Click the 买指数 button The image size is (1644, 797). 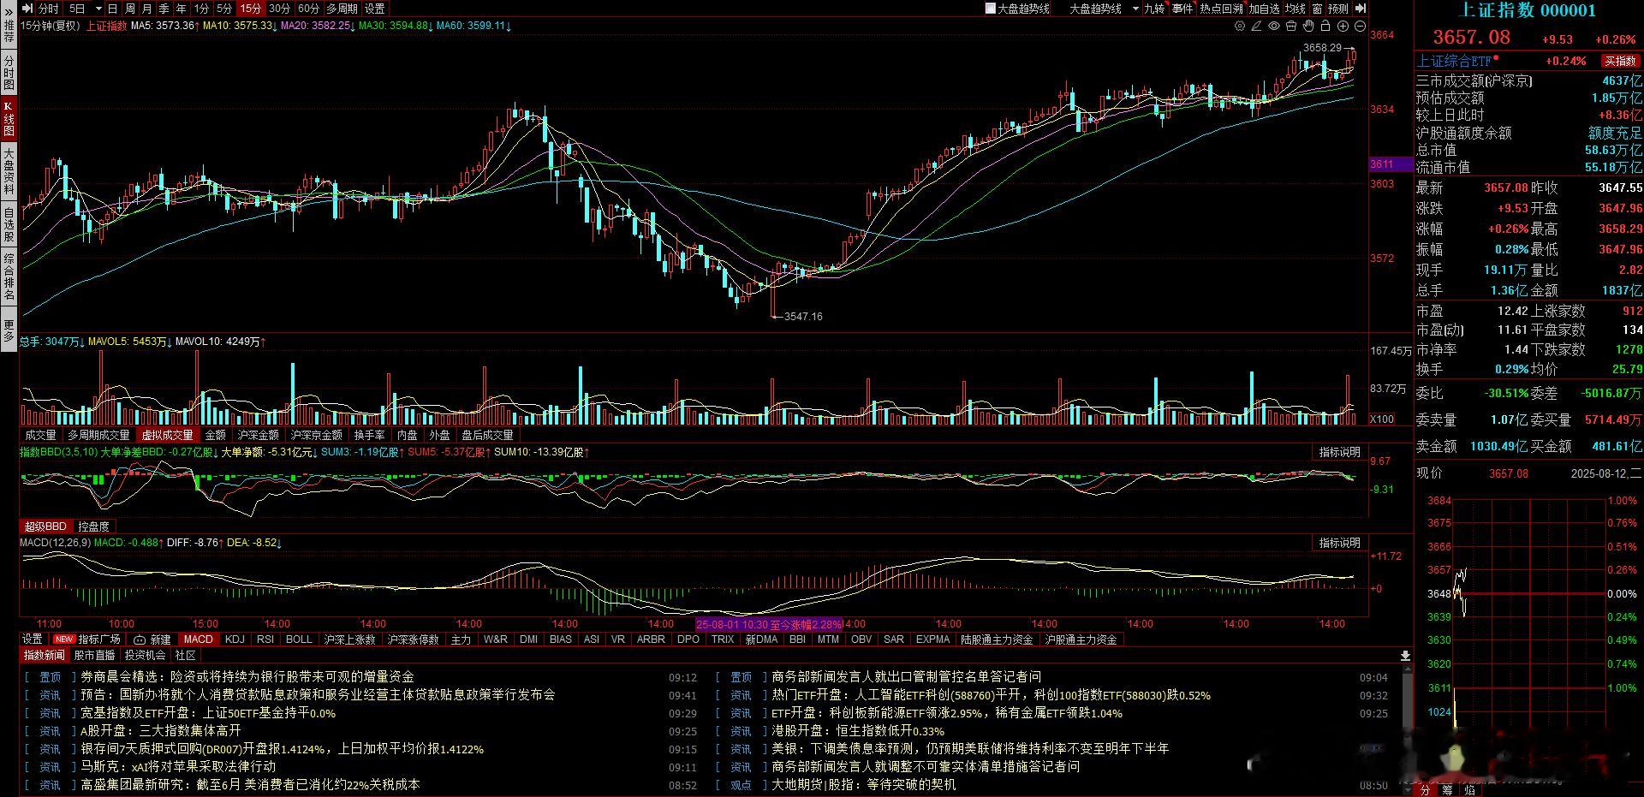(x=1620, y=61)
